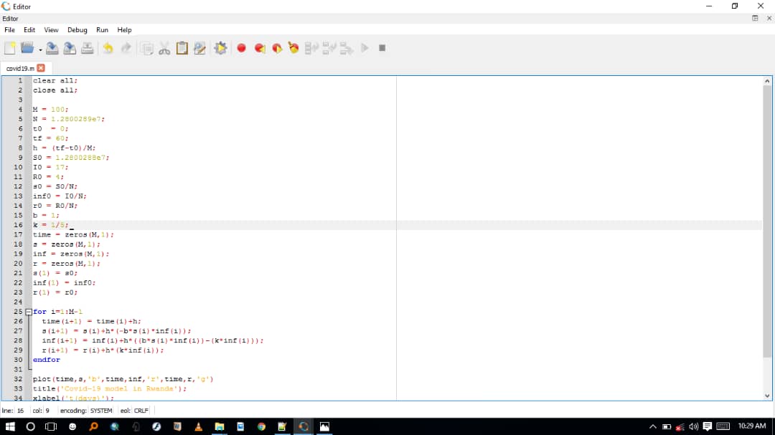The width and height of the screenshot is (775, 435).
Task: Undo the last edit
Action: tap(108, 48)
